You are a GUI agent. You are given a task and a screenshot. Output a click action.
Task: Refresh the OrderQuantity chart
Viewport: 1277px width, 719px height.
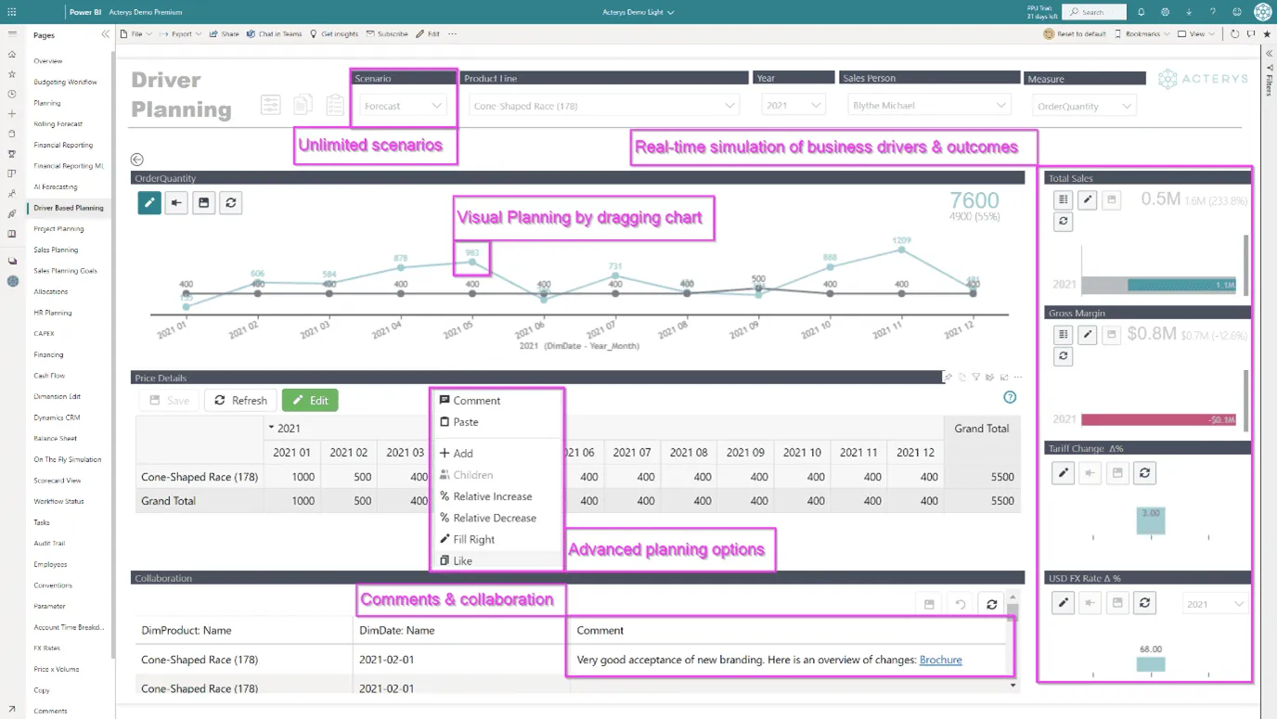pyautogui.click(x=230, y=202)
